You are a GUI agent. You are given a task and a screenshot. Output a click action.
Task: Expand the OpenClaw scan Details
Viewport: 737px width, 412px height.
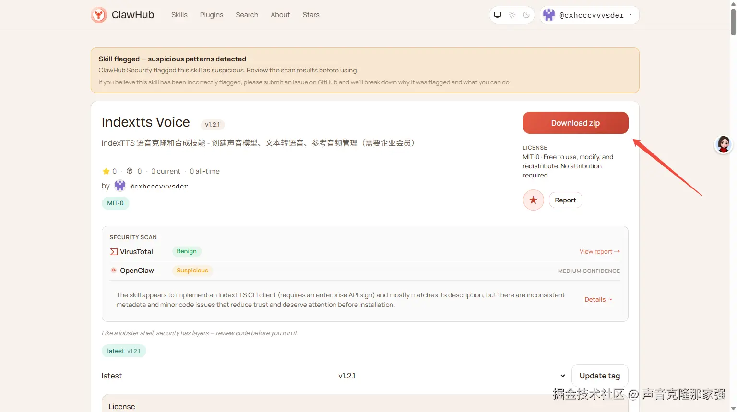pos(598,300)
